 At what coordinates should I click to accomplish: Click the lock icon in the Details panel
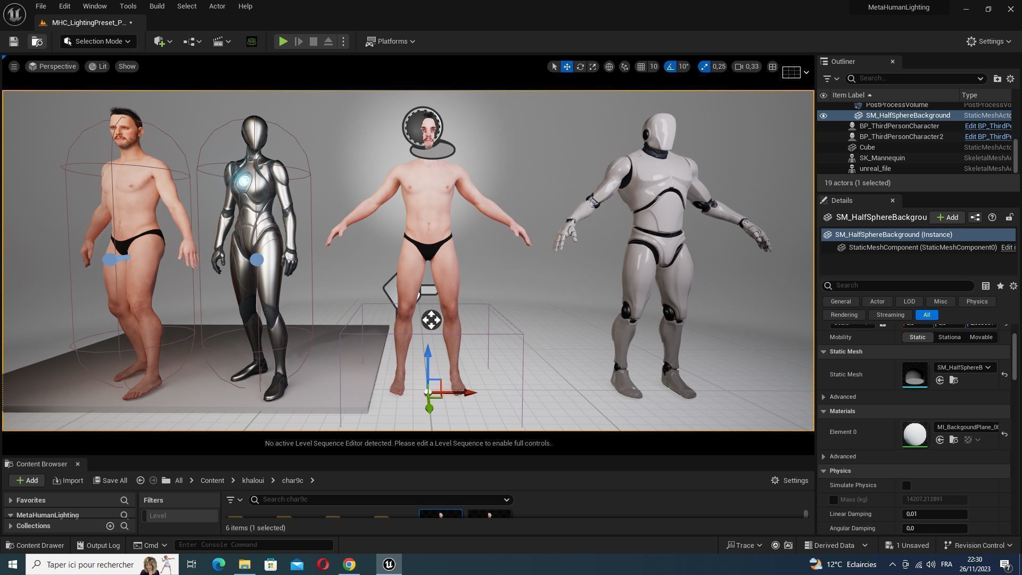[x=1009, y=217]
